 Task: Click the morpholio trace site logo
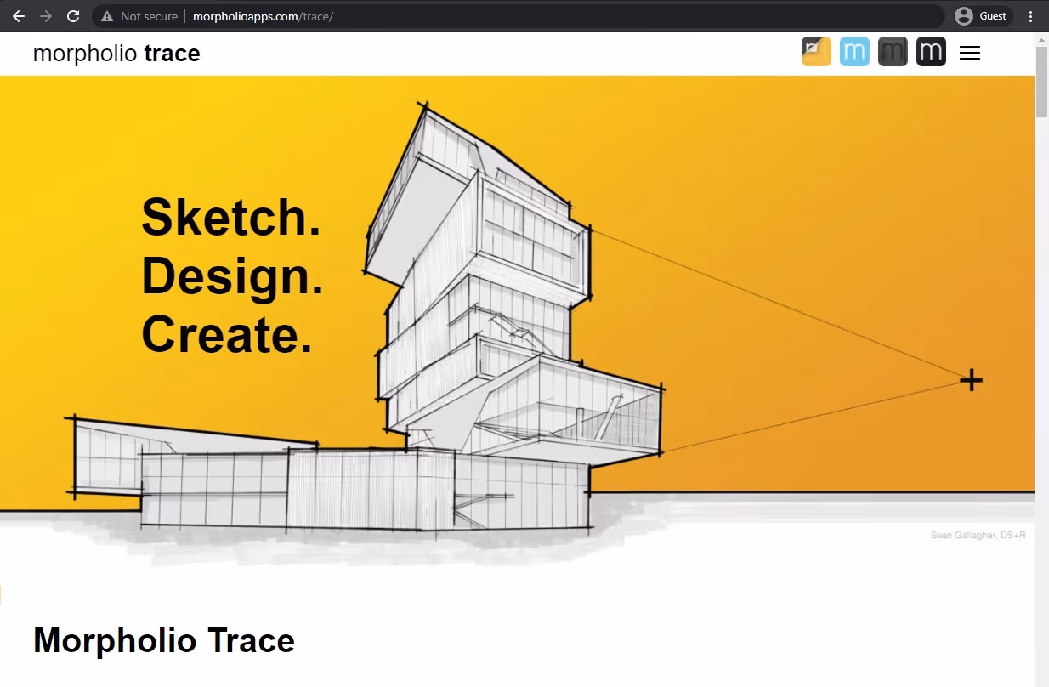(x=116, y=53)
